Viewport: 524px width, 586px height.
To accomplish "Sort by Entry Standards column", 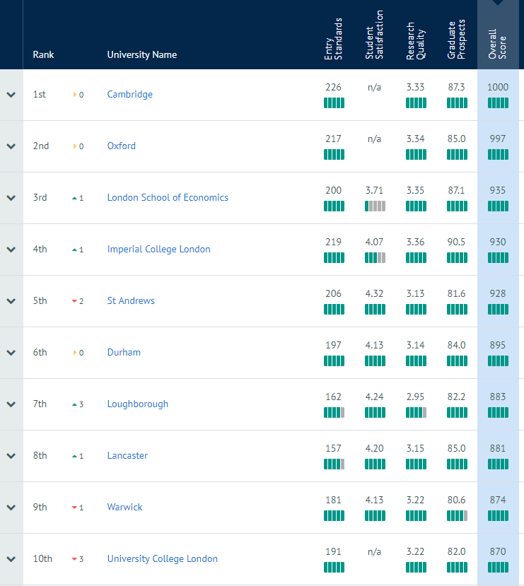I will (x=333, y=38).
